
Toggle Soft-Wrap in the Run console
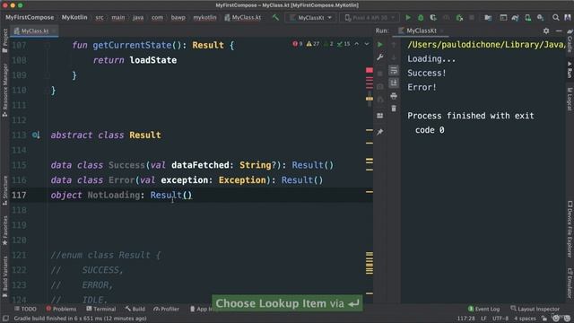(x=394, y=70)
